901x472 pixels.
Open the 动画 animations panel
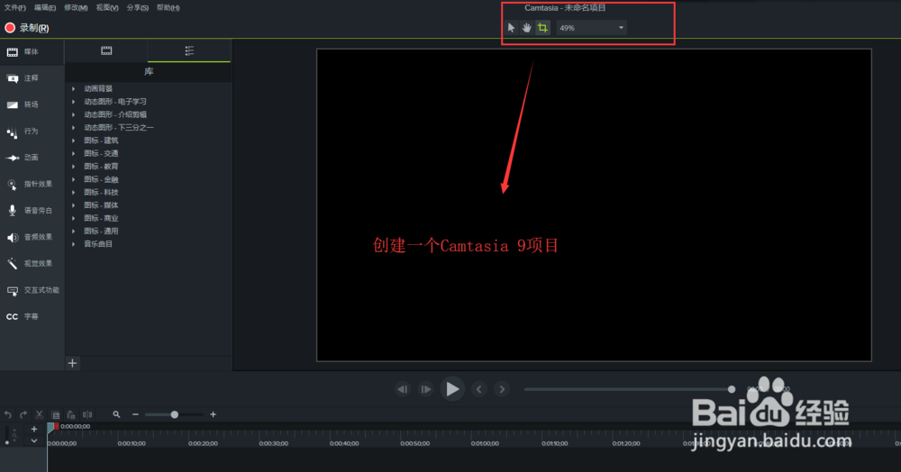pyautogui.click(x=32, y=158)
